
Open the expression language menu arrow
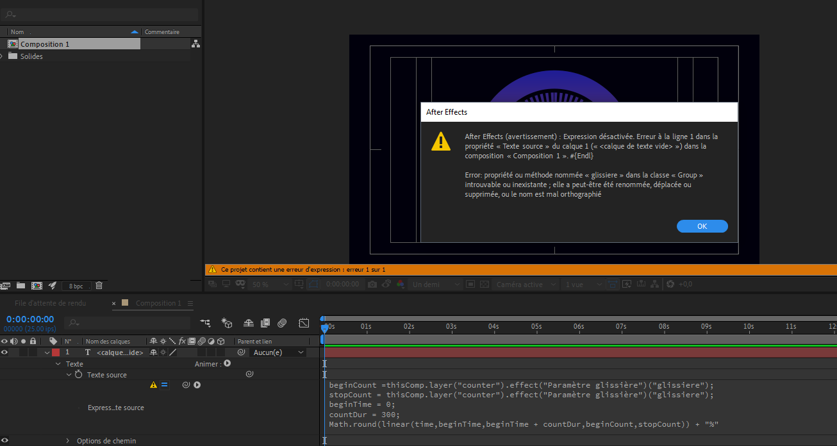(197, 385)
